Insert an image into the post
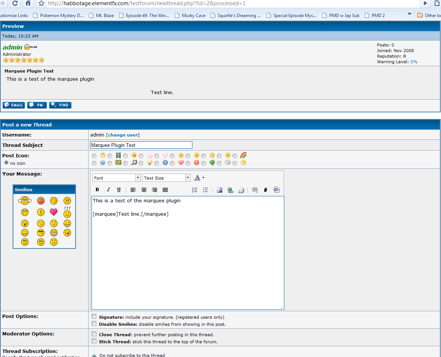 (x=220, y=190)
